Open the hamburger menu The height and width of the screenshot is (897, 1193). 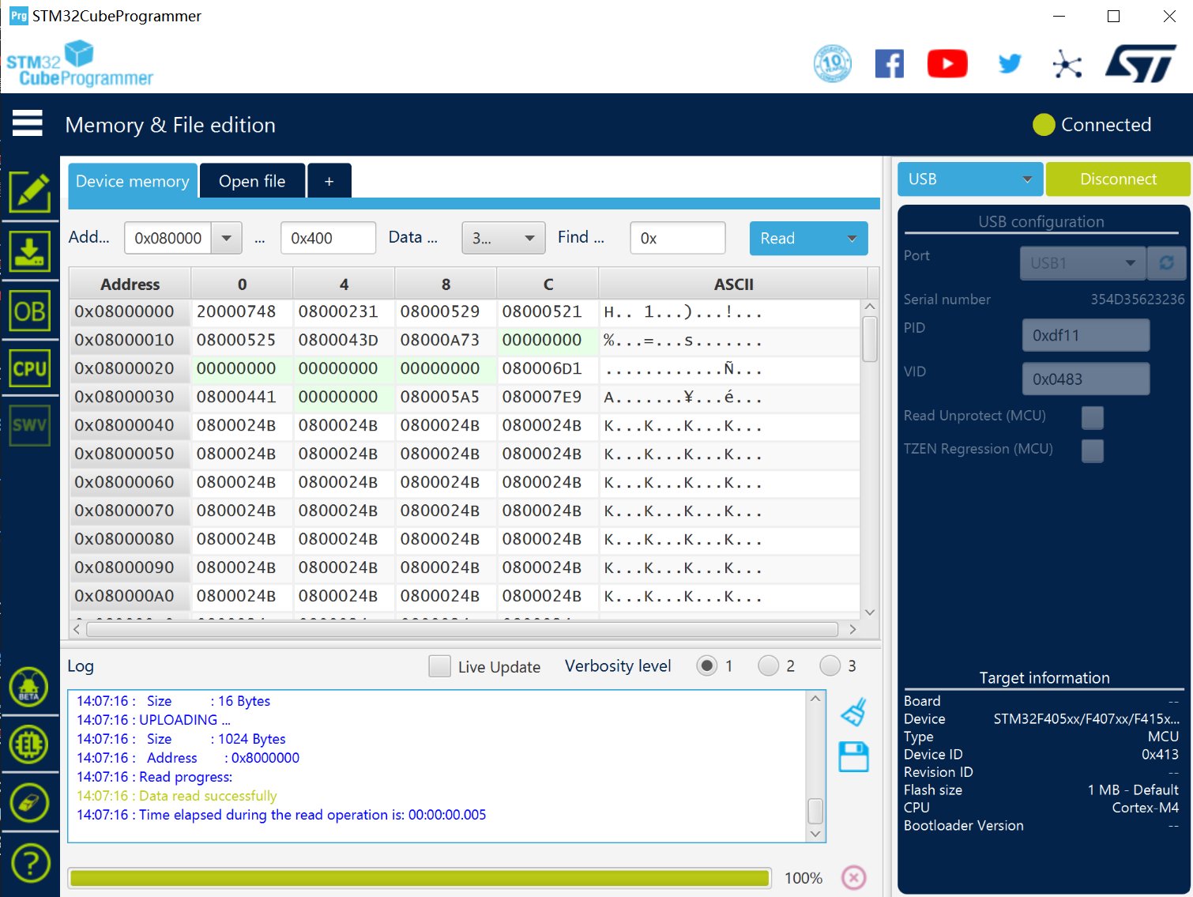tap(28, 123)
